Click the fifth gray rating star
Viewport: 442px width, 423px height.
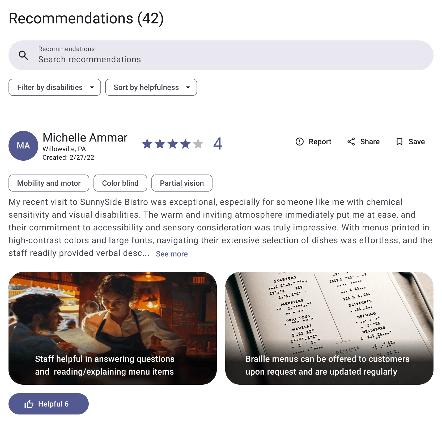click(x=198, y=144)
